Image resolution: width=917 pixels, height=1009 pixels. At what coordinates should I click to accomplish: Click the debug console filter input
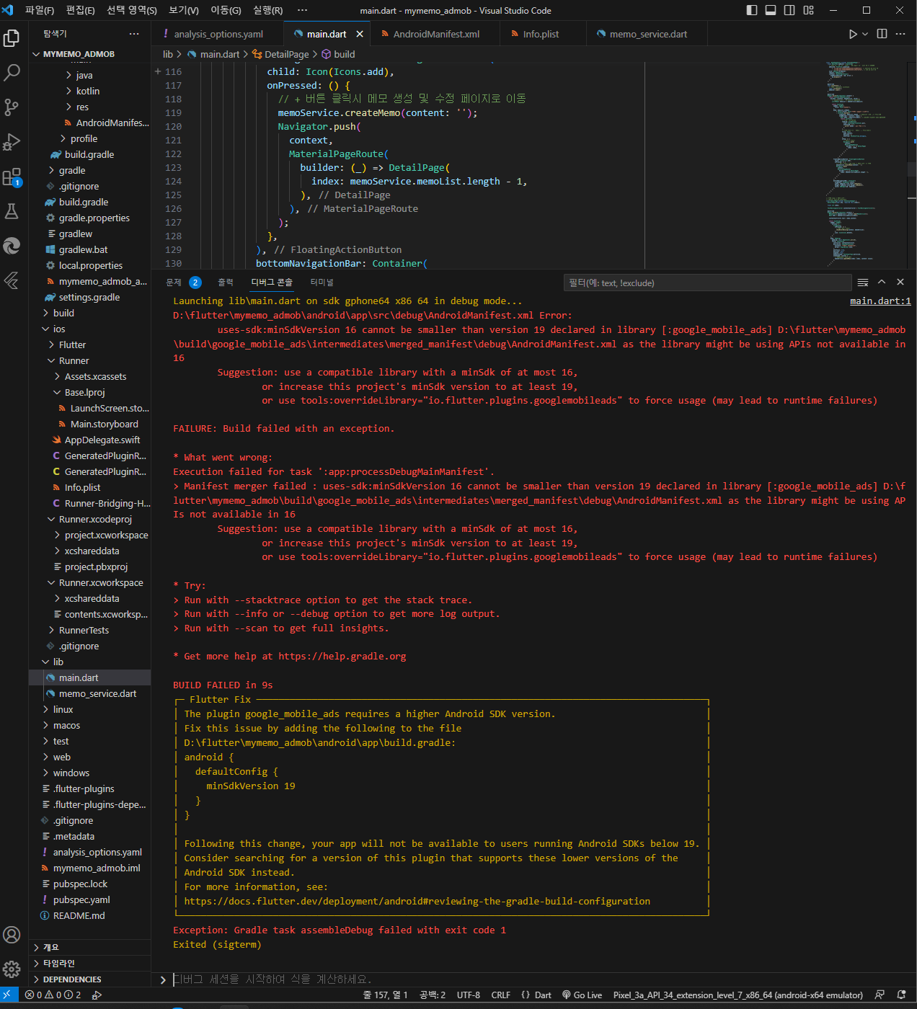(x=707, y=283)
